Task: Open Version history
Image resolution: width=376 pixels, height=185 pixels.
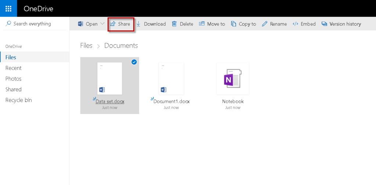Action: tap(341, 24)
